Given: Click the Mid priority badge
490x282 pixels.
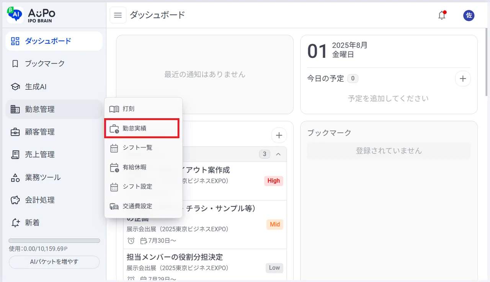Looking at the screenshot, I should (275, 225).
